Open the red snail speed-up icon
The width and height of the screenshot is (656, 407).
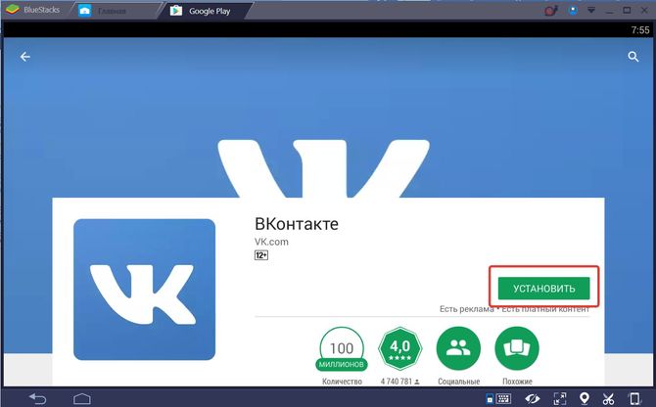click(551, 11)
